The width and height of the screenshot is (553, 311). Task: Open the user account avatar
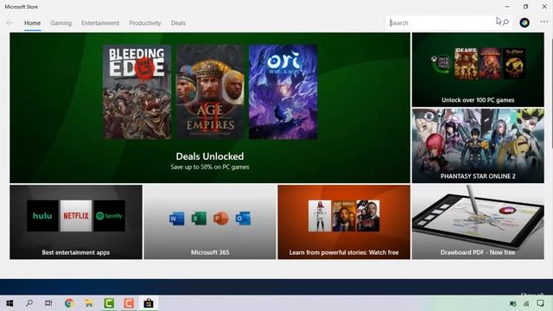tap(524, 22)
